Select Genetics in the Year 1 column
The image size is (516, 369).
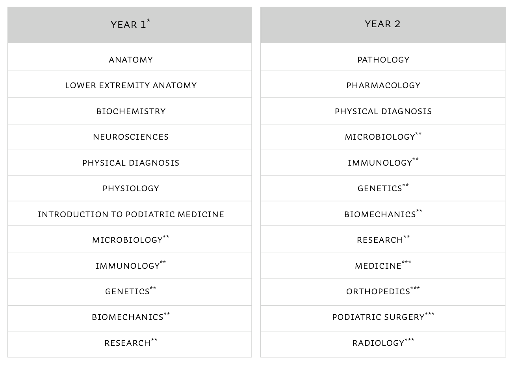(x=128, y=292)
